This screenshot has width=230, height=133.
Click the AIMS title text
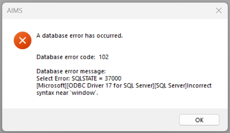[15, 11]
